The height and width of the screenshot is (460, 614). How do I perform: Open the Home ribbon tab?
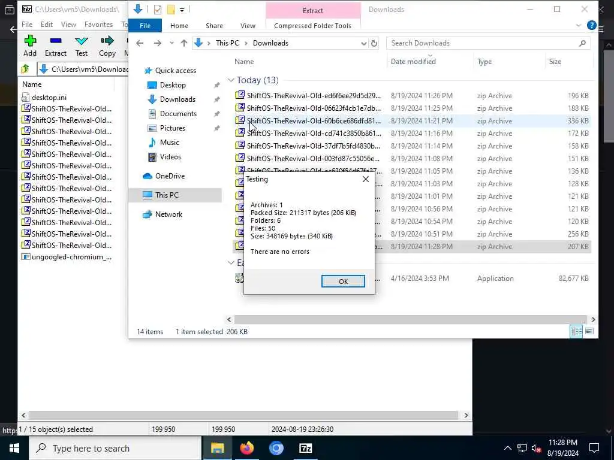click(179, 25)
